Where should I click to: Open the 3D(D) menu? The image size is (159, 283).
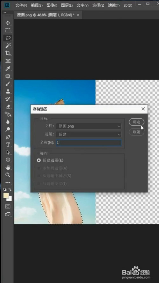(128, 5)
